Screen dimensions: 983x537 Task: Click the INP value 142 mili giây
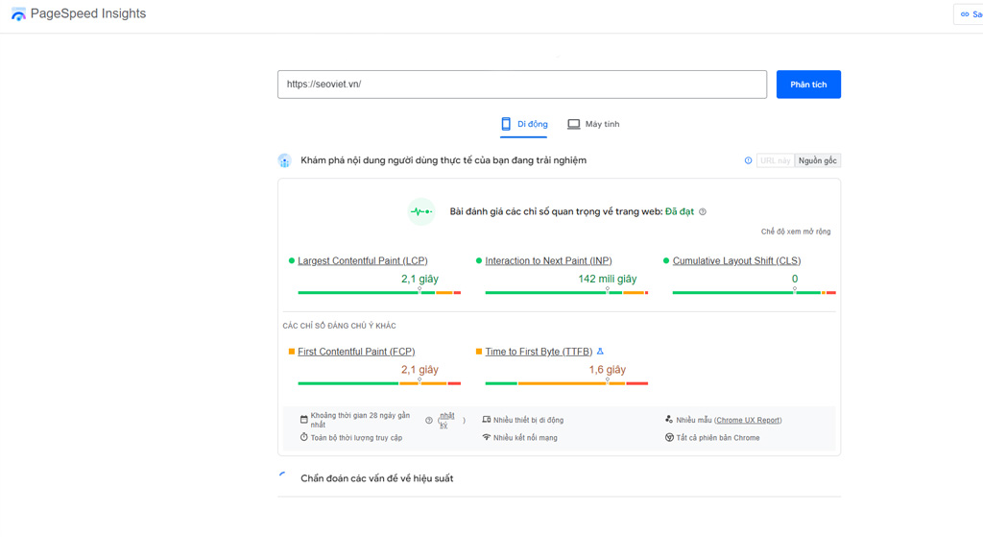pos(608,279)
